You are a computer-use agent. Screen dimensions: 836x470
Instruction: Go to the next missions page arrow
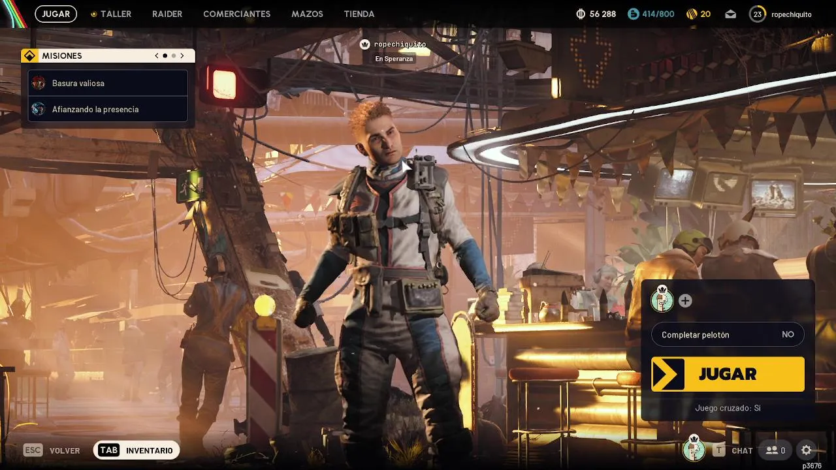pos(182,56)
